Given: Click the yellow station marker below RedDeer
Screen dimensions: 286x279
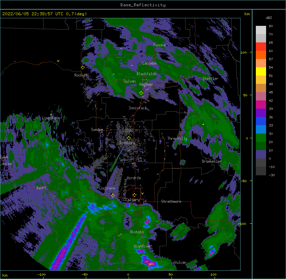Looking at the screenshot, I should pos(141,93).
